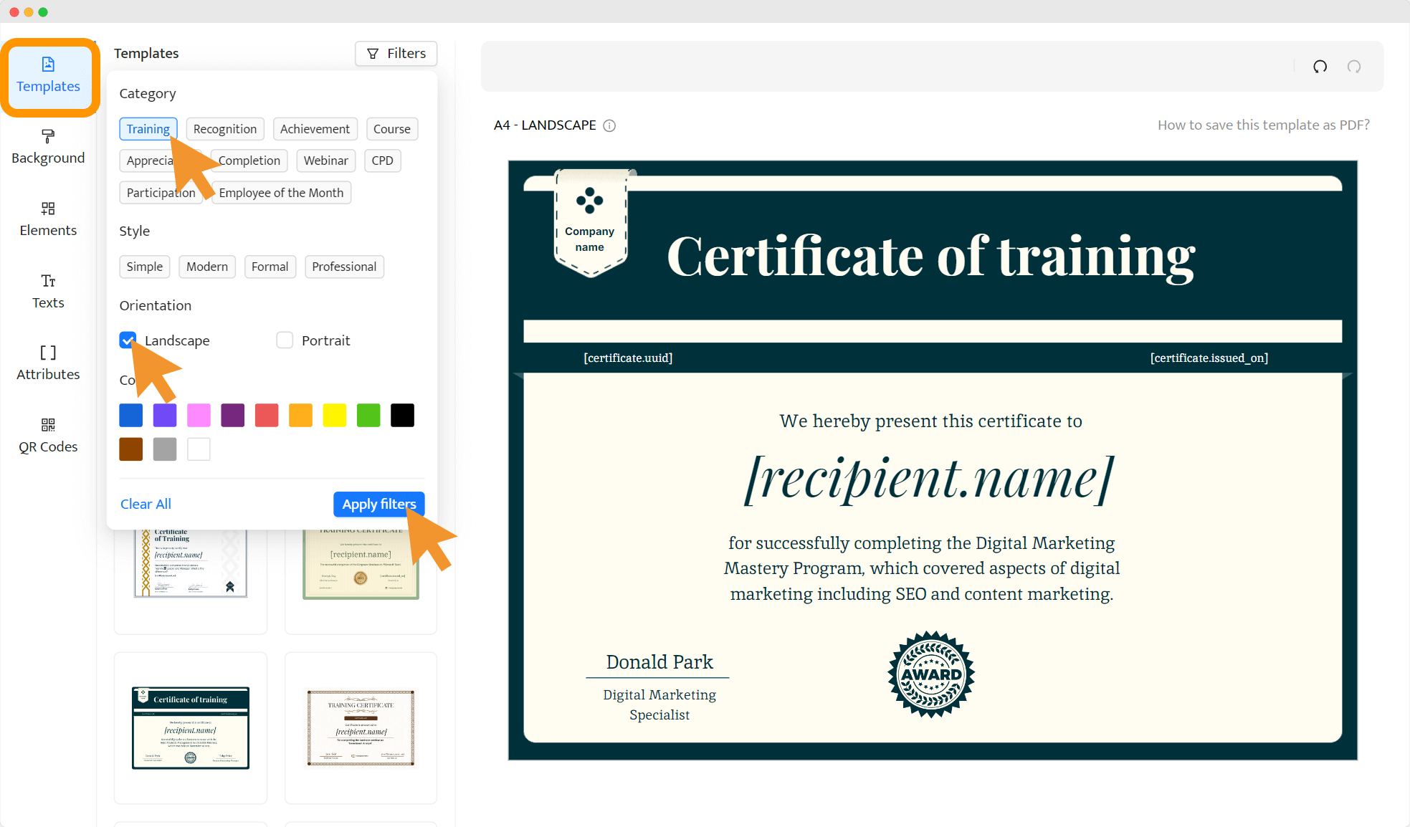Click the info icon next to A4 - LANDSCAPE
Viewport: 1410px width, 827px height.
pyautogui.click(x=609, y=125)
